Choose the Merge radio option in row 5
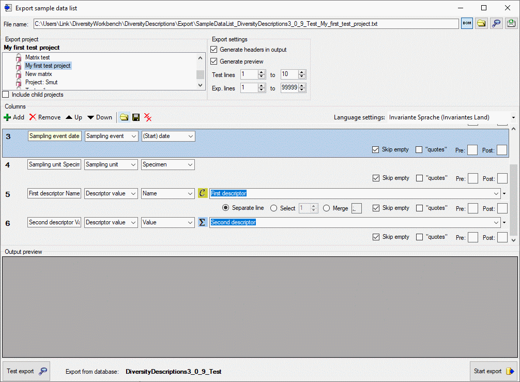 [x=326, y=208]
